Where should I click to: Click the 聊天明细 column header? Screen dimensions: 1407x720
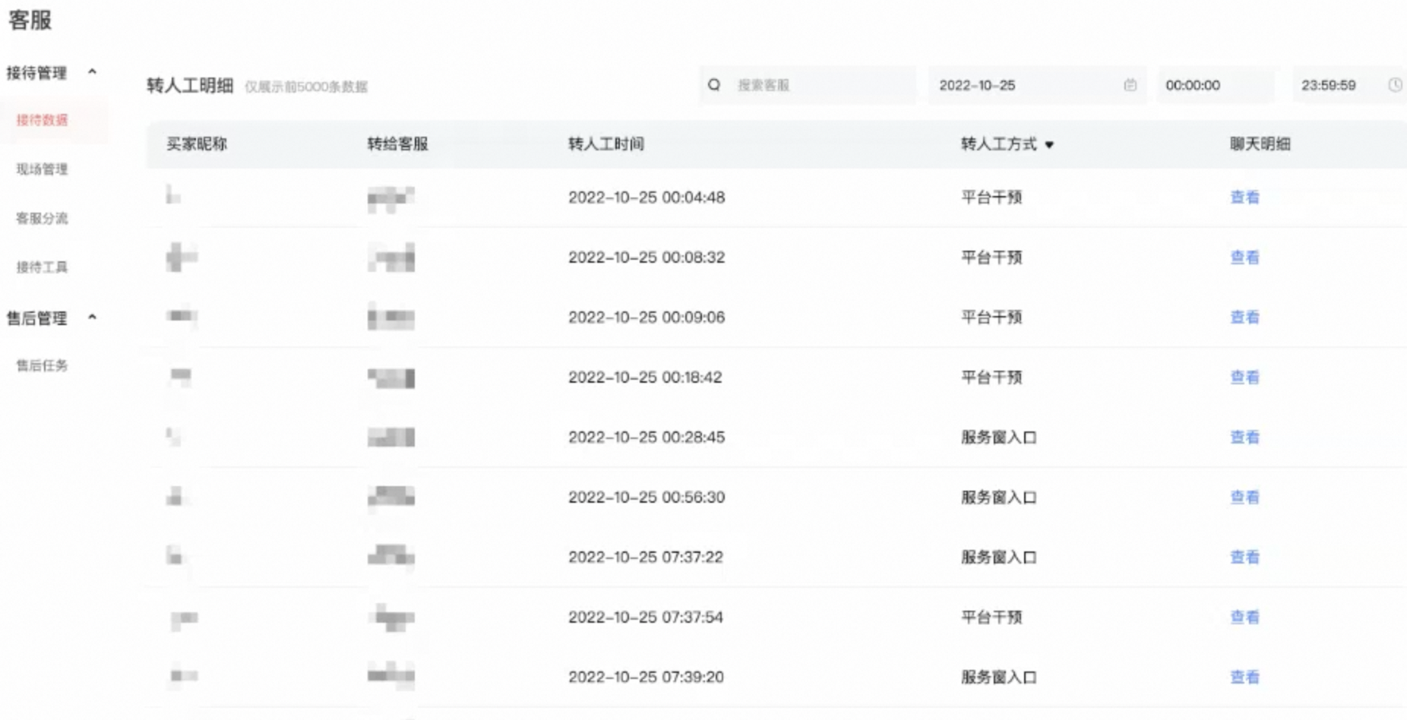1260,144
